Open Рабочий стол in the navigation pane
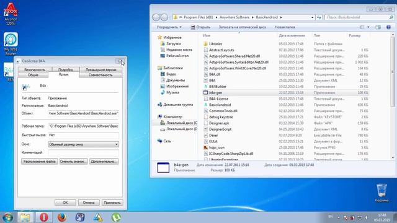 pos(177,56)
